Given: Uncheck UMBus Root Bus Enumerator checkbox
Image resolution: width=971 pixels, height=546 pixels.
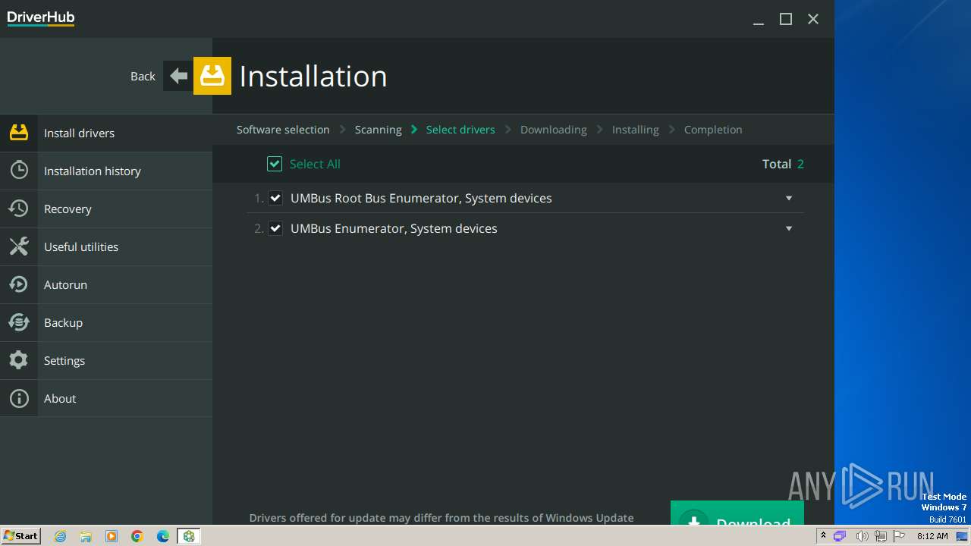Looking at the screenshot, I should click(275, 198).
